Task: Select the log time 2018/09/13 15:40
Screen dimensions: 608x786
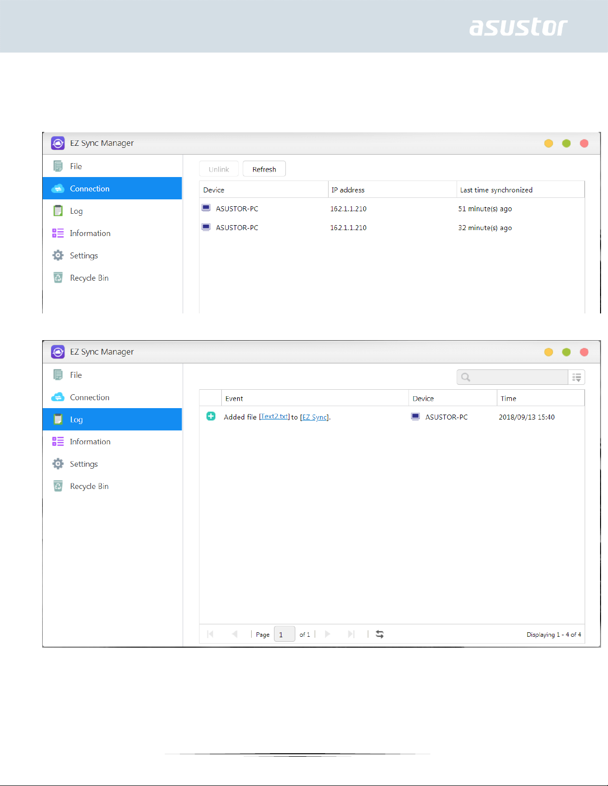Action: click(x=527, y=417)
